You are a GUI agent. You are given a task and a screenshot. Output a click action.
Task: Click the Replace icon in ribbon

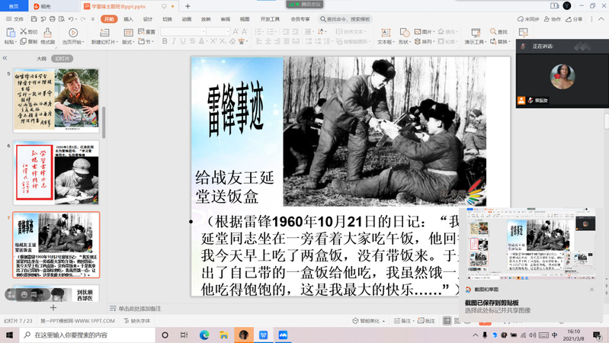(493, 41)
